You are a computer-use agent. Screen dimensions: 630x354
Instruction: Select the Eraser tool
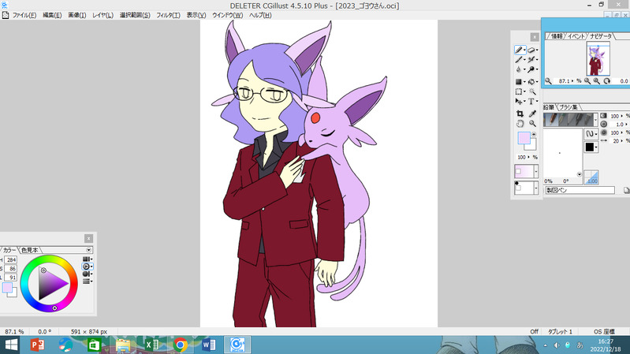pyautogui.click(x=531, y=50)
